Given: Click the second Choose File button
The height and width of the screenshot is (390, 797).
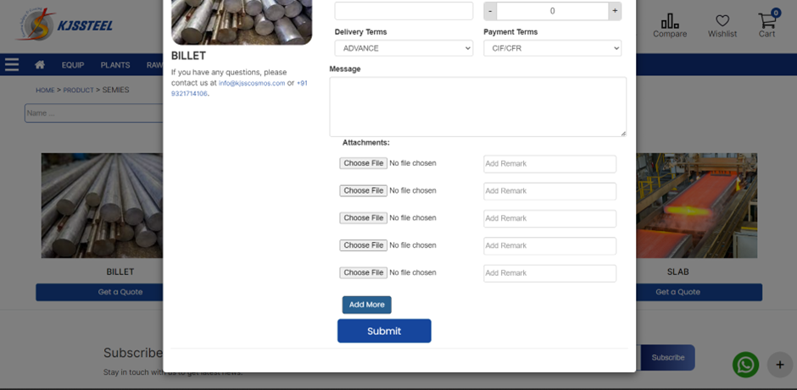Looking at the screenshot, I should point(364,190).
